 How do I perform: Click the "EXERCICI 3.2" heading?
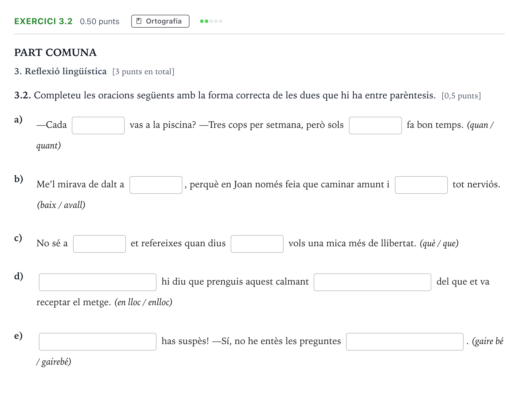(x=43, y=21)
